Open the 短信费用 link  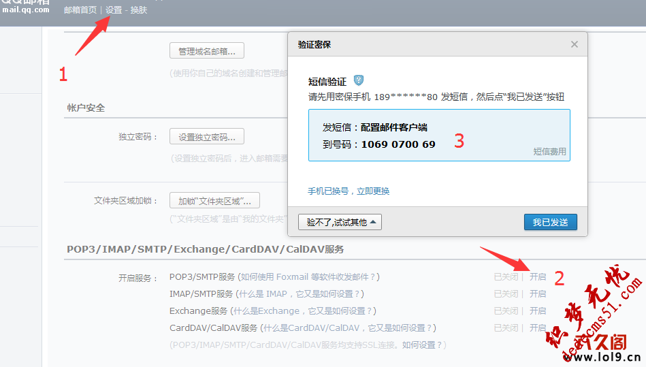click(x=549, y=152)
